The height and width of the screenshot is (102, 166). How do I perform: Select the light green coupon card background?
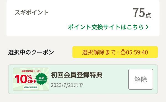click(x=83, y=79)
